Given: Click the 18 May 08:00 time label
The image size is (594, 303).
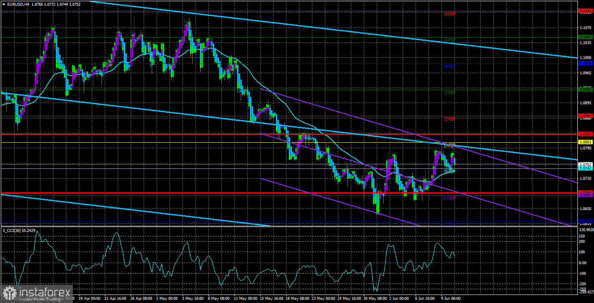Looking at the screenshot, I should 297,299.
